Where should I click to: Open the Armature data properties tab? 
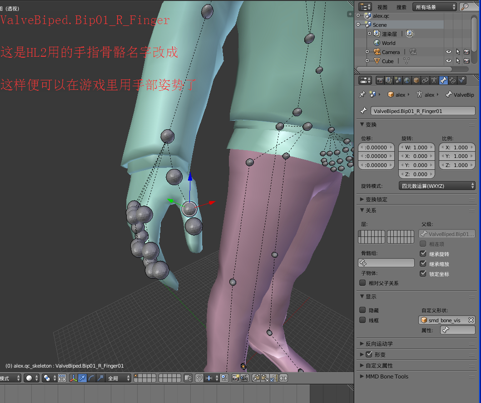pos(434,80)
